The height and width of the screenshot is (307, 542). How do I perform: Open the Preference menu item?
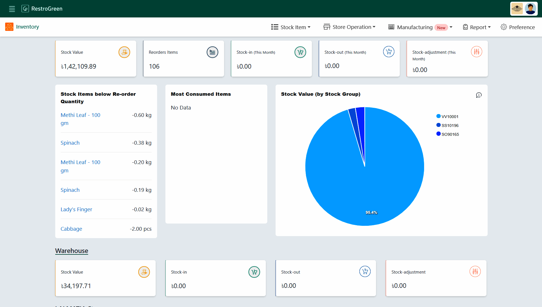coord(518,27)
